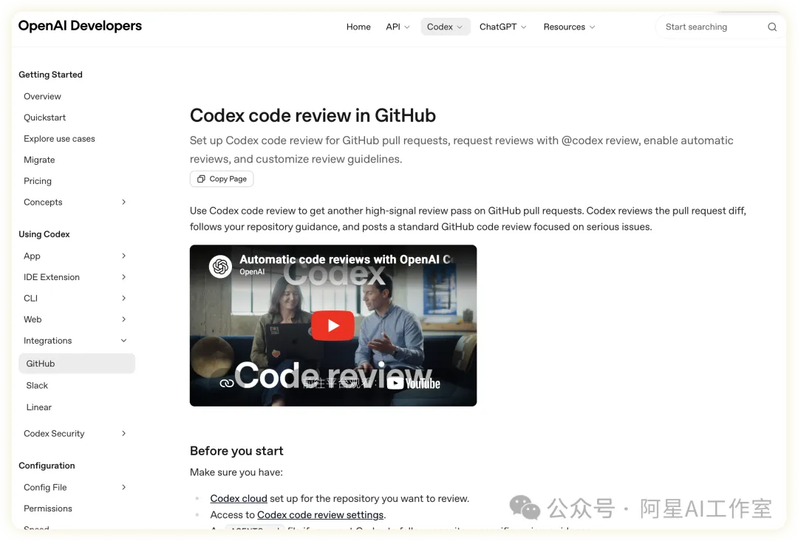Open the Pricing sidebar page
The width and height of the screenshot is (798, 541).
click(38, 180)
